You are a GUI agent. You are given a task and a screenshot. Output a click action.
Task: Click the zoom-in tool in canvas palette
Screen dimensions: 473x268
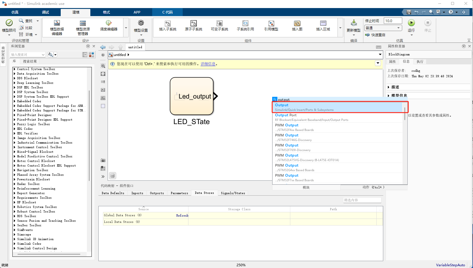pos(103,66)
